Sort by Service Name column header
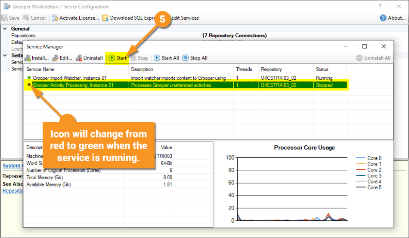Viewport: 409px width, 238px height. click(x=76, y=69)
